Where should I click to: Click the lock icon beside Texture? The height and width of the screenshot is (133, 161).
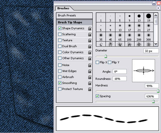coord(90,40)
